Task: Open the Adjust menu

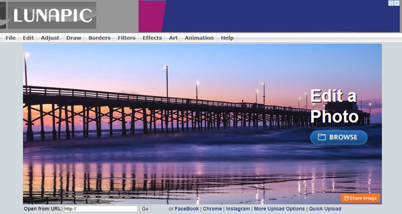Action: tap(50, 38)
